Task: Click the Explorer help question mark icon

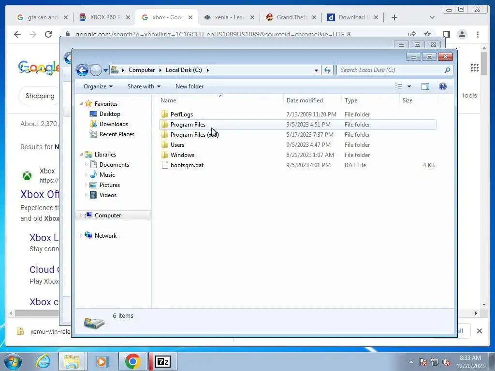Action: click(443, 86)
